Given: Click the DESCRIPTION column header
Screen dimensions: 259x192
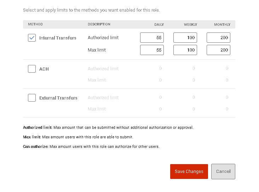Looking at the screenshot, I should 99,24.
